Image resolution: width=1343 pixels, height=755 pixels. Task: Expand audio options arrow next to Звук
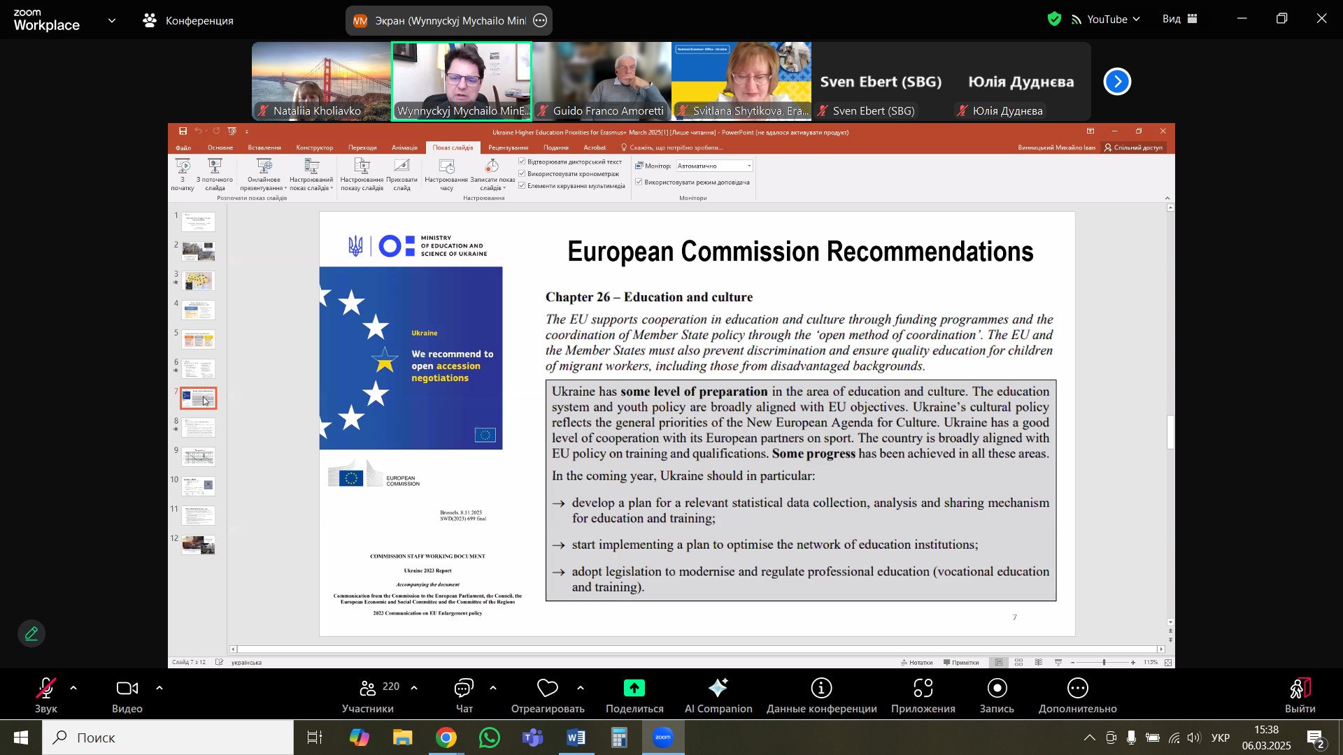click(73, 689)
